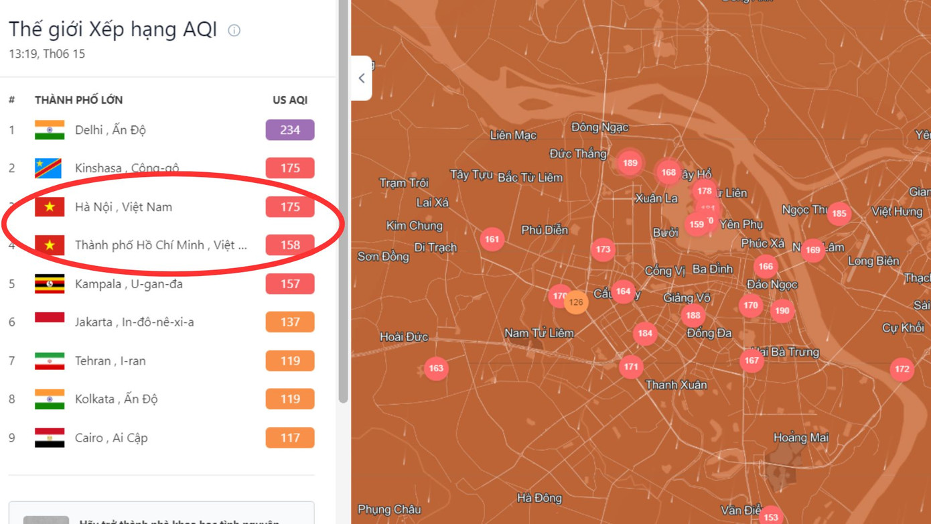Select Thành phố Hồ Chí Minh row
Screen dimensions: 931x524
[x=161, y=245]
